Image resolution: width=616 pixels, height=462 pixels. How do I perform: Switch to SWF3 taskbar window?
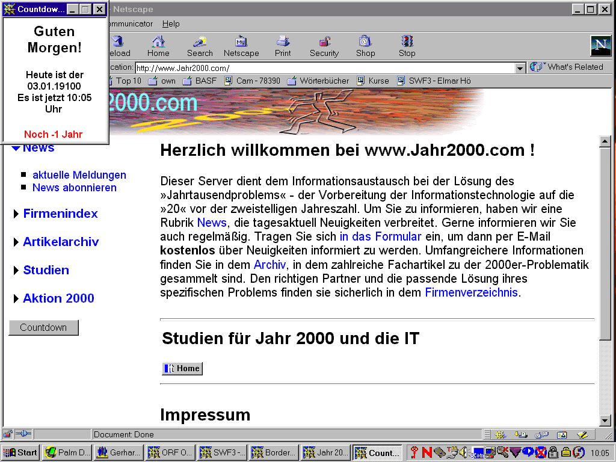tap(223, 452)
